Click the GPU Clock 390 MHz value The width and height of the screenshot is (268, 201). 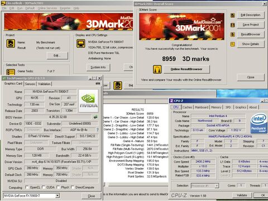32,168
